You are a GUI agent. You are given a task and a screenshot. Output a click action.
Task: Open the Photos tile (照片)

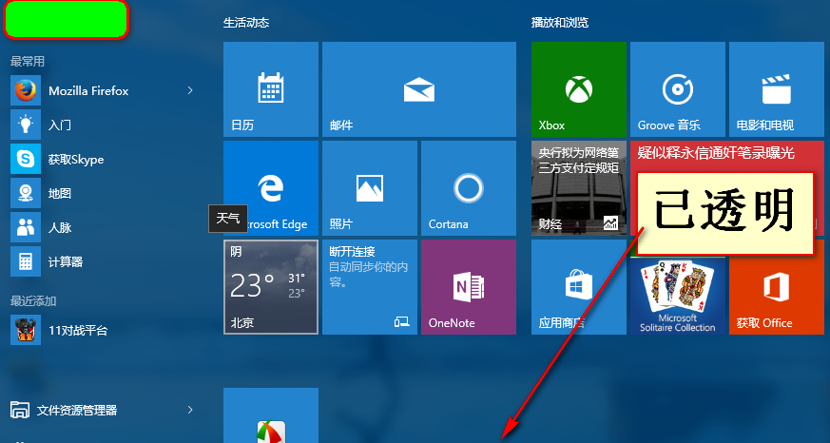[369, 188]
